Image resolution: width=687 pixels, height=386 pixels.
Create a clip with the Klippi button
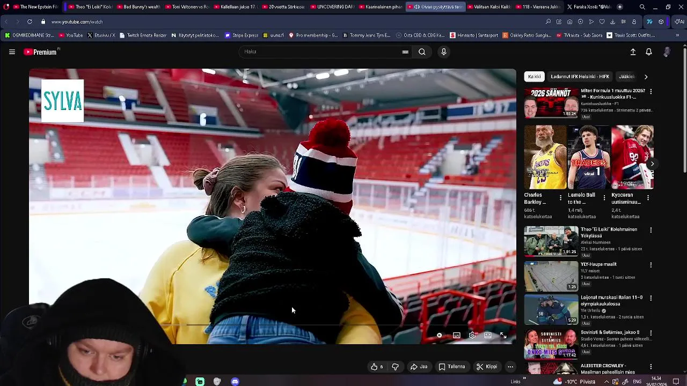tap(487, 367)
